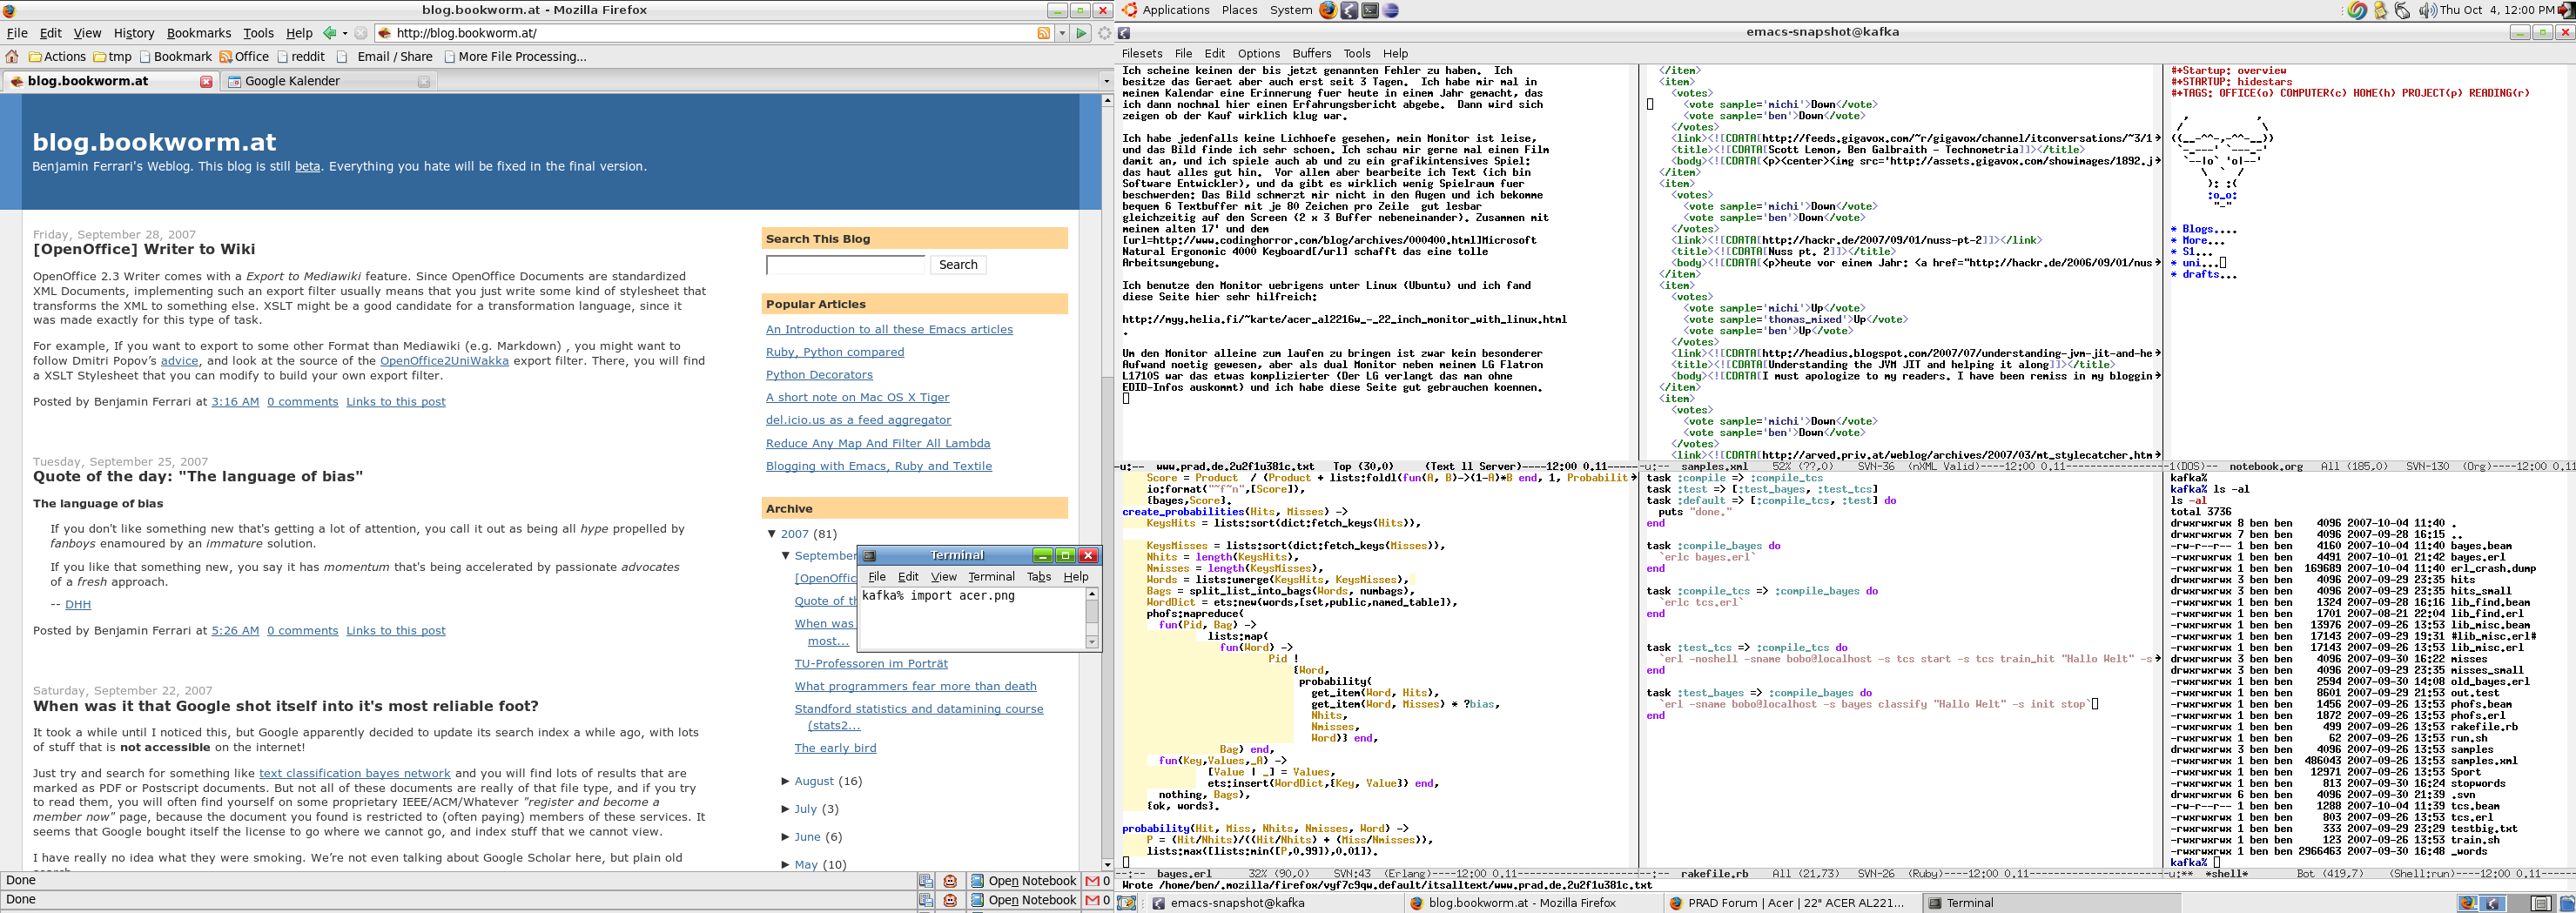This screenshot has height=913, width=2576.
Task: Click the Home icon in bookmarks toolbar
Action: click(x=12, y=57)
